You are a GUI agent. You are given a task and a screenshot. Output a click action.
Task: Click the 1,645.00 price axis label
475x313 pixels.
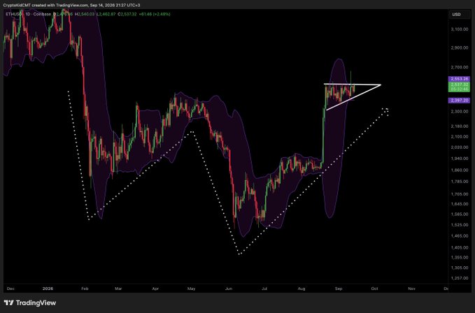tap(460, 204)
